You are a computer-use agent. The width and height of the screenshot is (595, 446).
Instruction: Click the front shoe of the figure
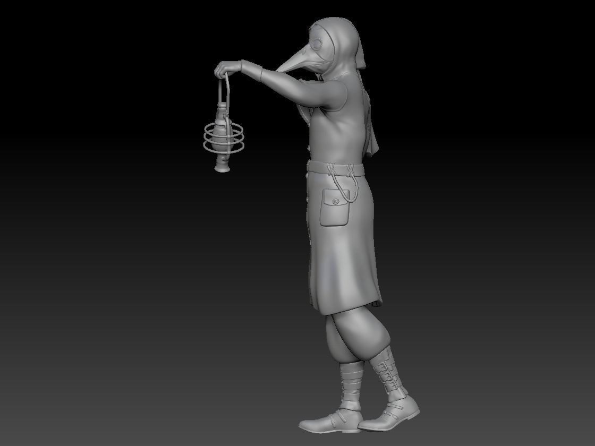pos(330,421)
